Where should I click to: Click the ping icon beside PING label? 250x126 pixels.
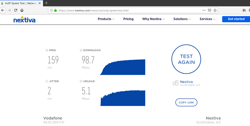47,50
